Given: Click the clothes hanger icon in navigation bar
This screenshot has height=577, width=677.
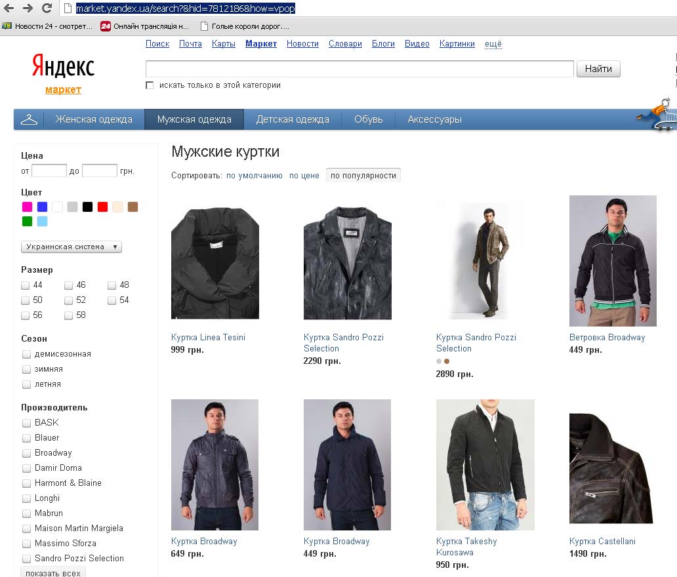Looking at the screenshot, I should [29, 119].
